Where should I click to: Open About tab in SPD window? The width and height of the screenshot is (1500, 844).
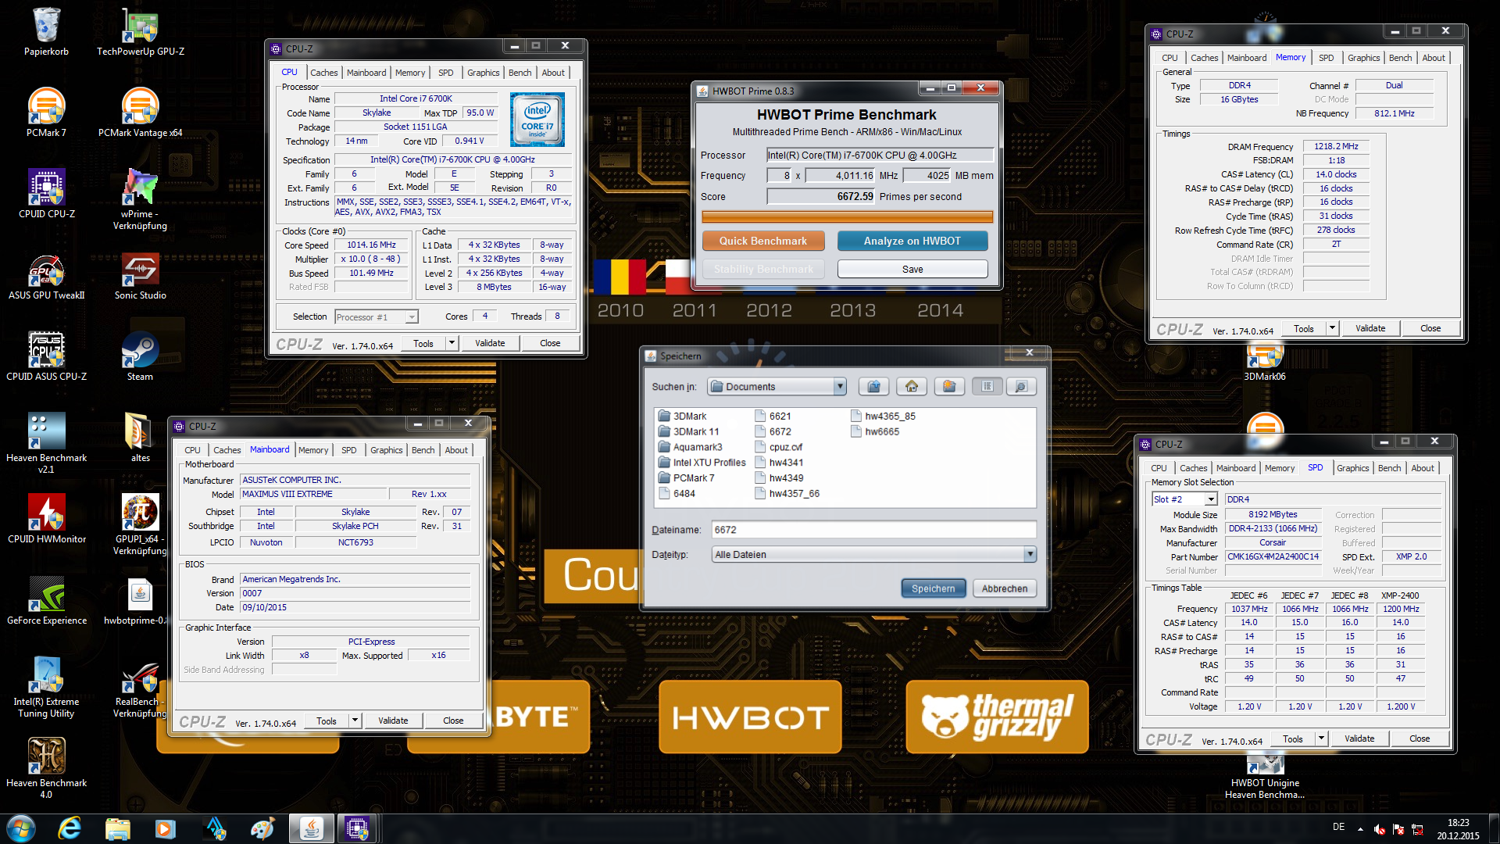(x=1423, y=468)
